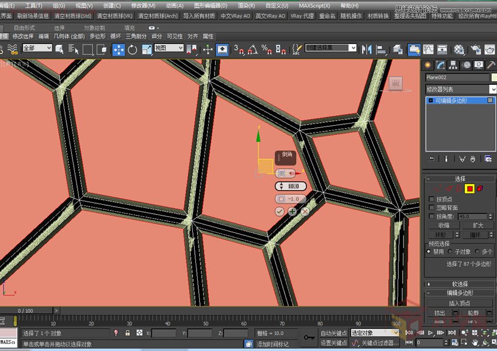Confirm bevel with the OK checkmark
This screenshot has height=351, width=497.
pyautogui.click(x=279, y=211)
